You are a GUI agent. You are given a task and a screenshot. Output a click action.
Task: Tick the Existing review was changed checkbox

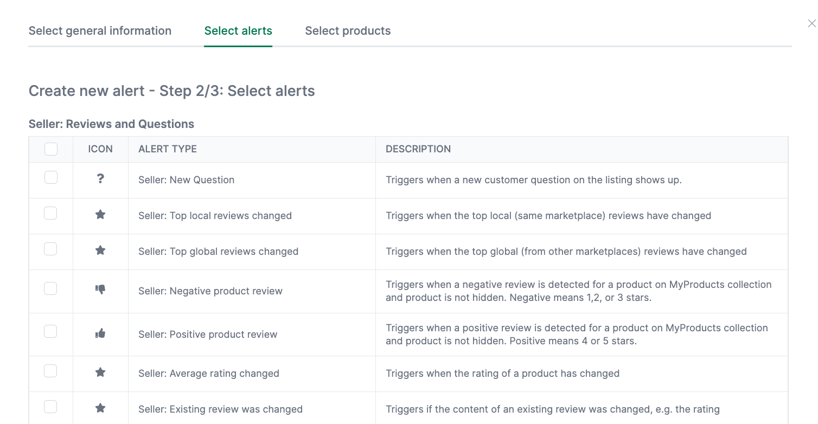(x=50, y=407)
